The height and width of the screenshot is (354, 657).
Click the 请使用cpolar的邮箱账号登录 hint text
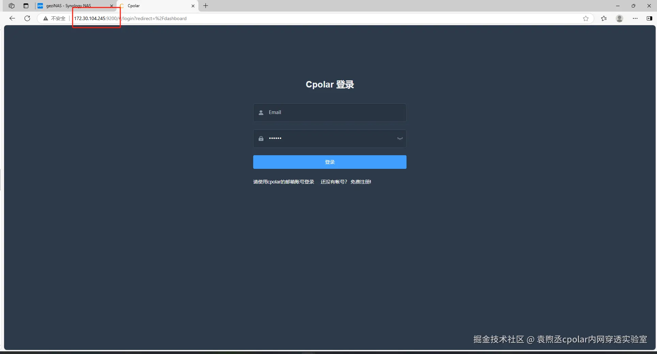click(x=284, y=182)
